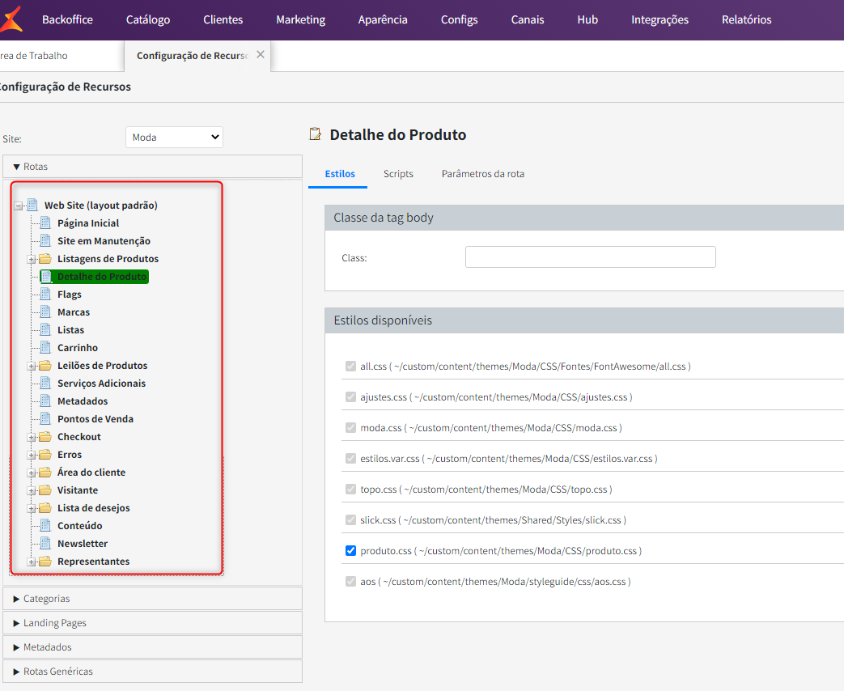
Task: Toggle the aos style checkbox
Action: click(350, 581)
